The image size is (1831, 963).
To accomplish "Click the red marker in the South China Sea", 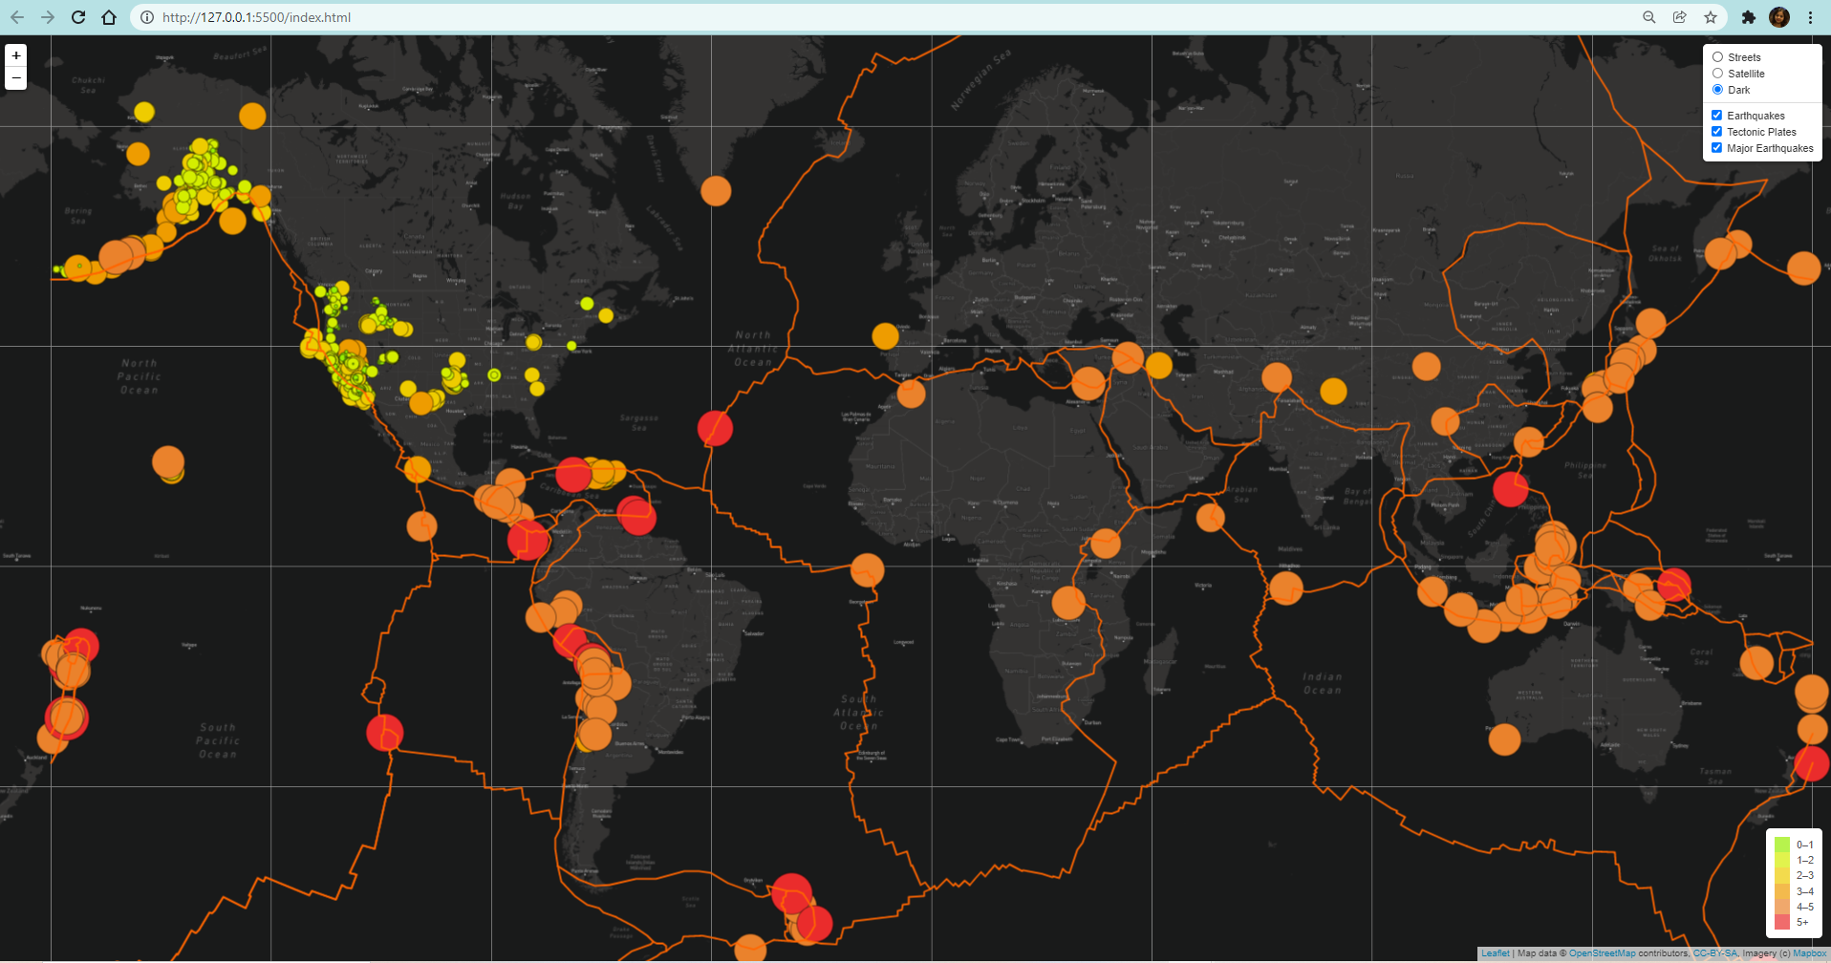I will tap(1511, 489).
